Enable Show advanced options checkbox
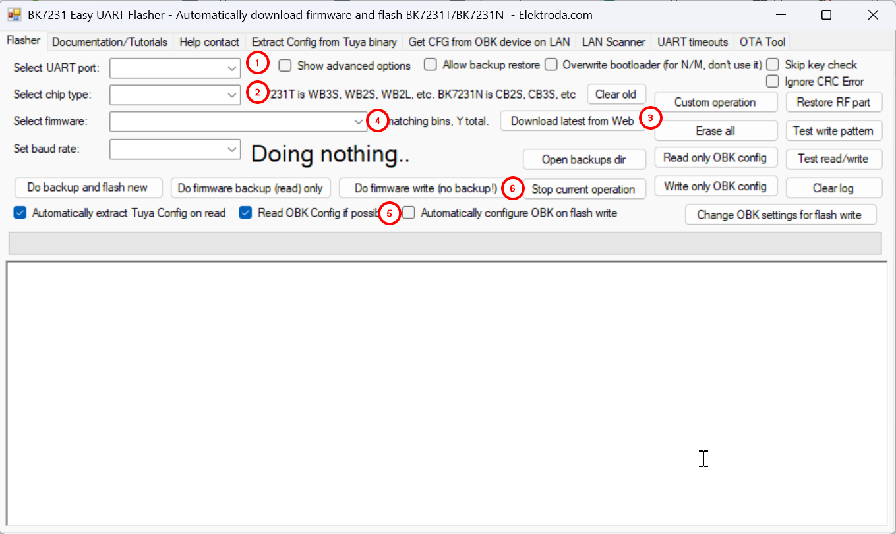Image resolution: width=896 pixels, height=534 pixels. (285, 66)
